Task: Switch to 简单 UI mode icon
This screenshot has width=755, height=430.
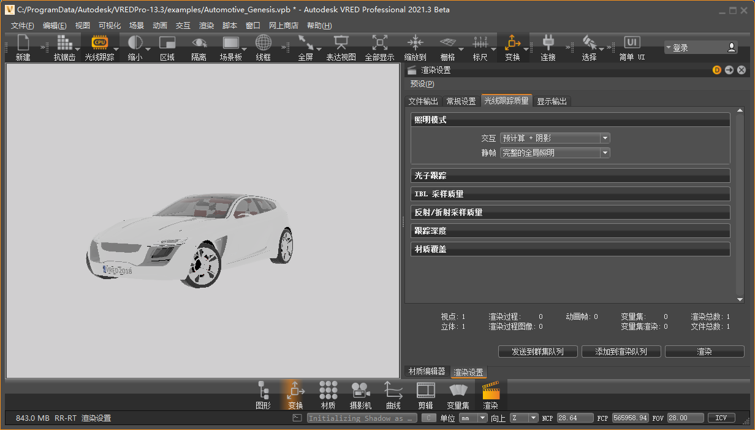Action: pyautogui.click(x=632, y=42)
